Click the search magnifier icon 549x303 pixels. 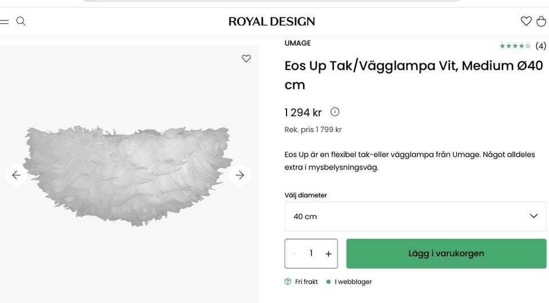coord(21,22)
